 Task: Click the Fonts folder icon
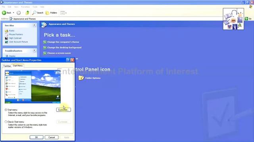tap(6, 31)
